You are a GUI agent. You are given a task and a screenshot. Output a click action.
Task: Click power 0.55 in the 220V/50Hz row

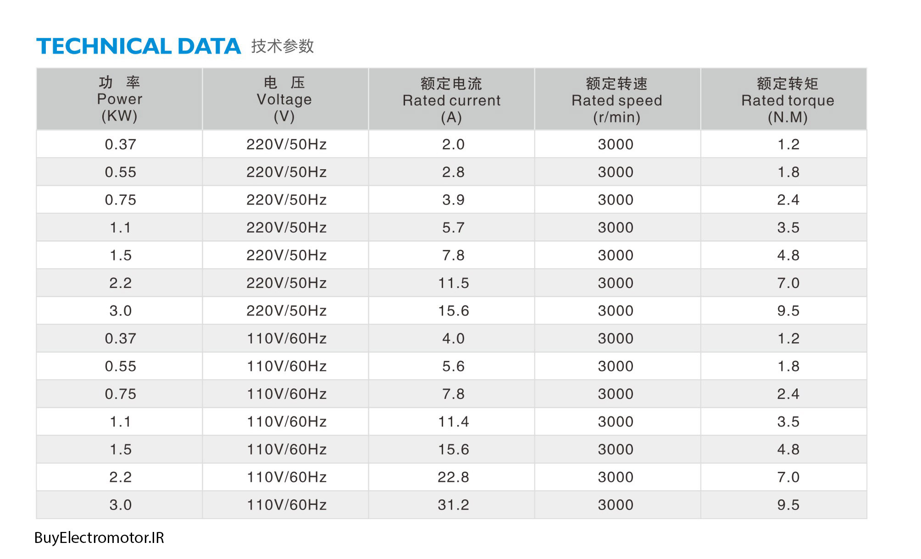[x=120, y=172]
